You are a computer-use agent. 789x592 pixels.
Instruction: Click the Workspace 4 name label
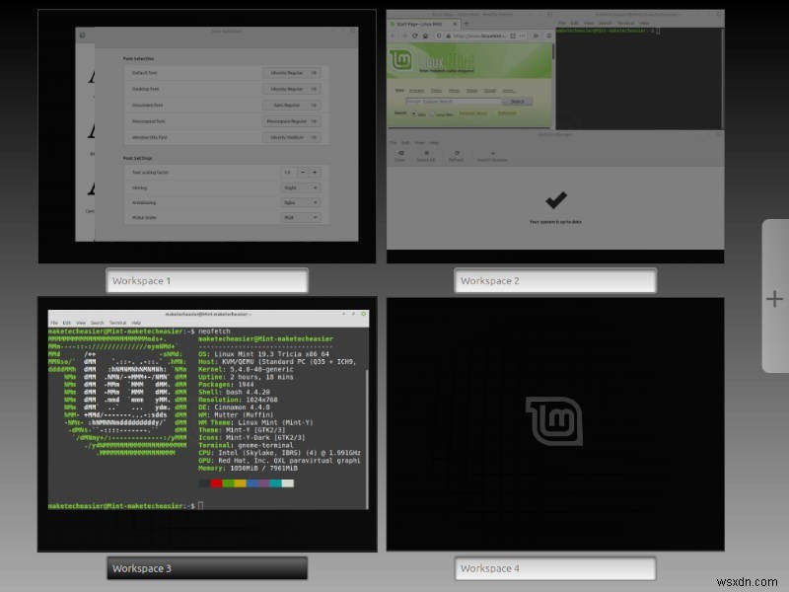tap(557, 567)
